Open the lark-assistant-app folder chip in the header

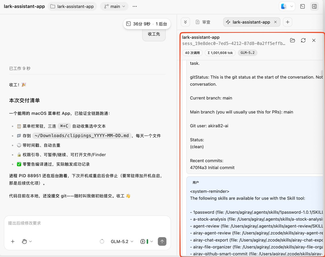tap(72, 6)
